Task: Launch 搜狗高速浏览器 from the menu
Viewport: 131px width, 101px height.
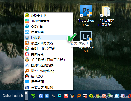Action: [49, 65]
